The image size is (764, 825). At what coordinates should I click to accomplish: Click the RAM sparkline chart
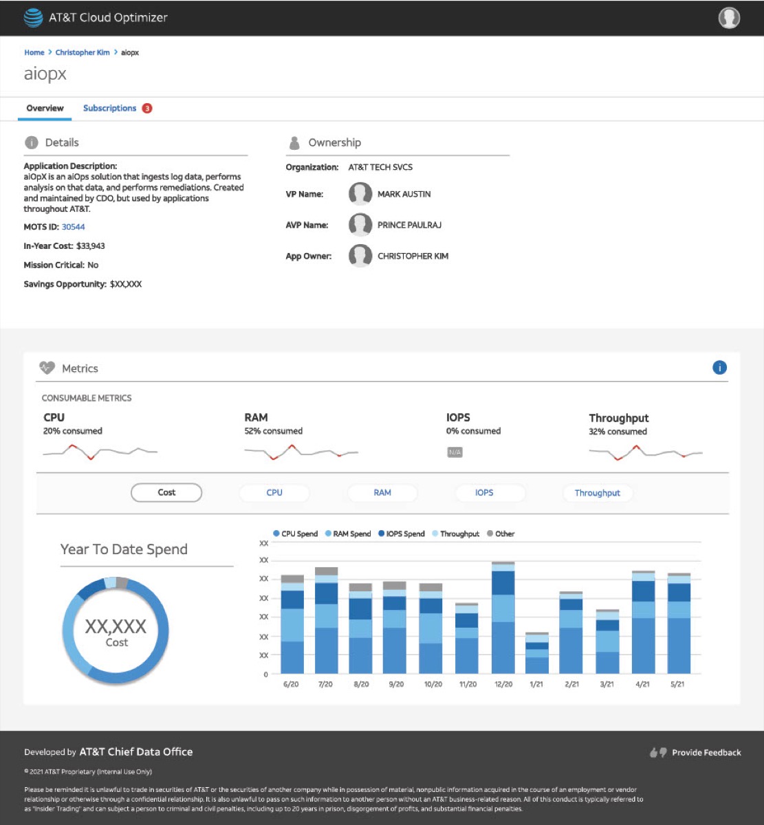(x=301, y=452)
